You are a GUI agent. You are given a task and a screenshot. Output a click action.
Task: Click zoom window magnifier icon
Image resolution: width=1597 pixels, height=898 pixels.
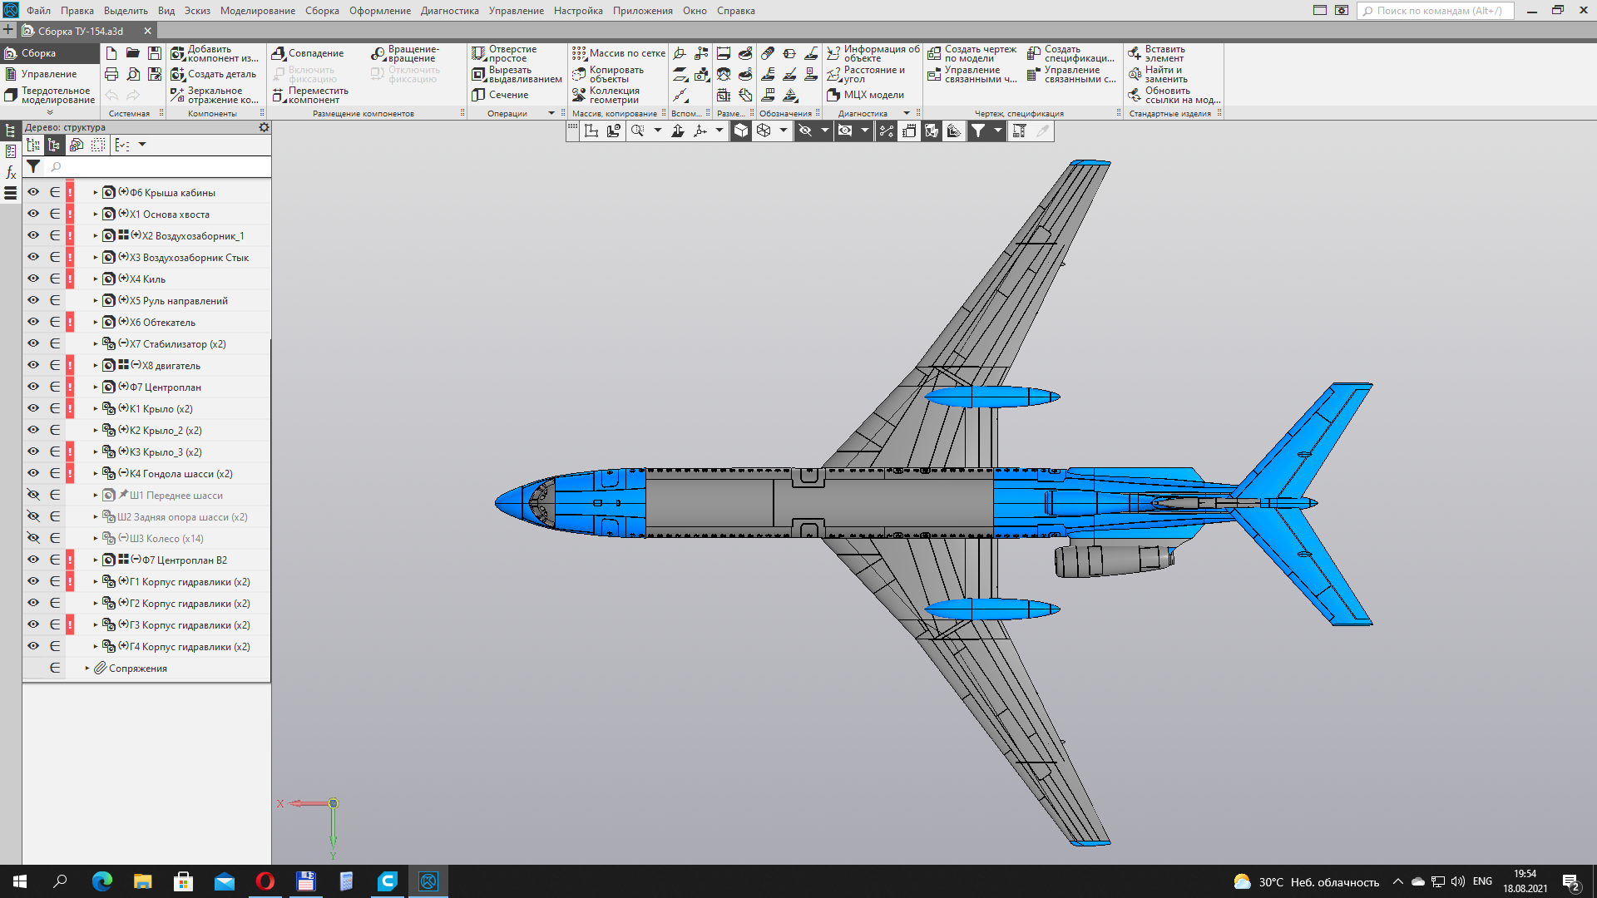click(x=638, y=131)
